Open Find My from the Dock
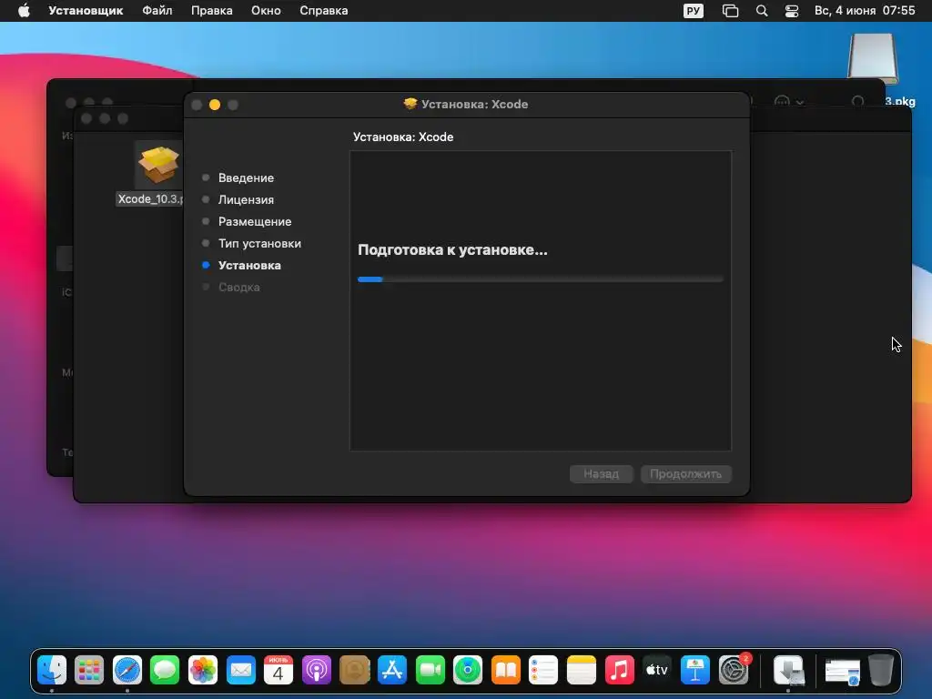The height and width of the screenshot is (699, 932). click(x=468, y=670)
